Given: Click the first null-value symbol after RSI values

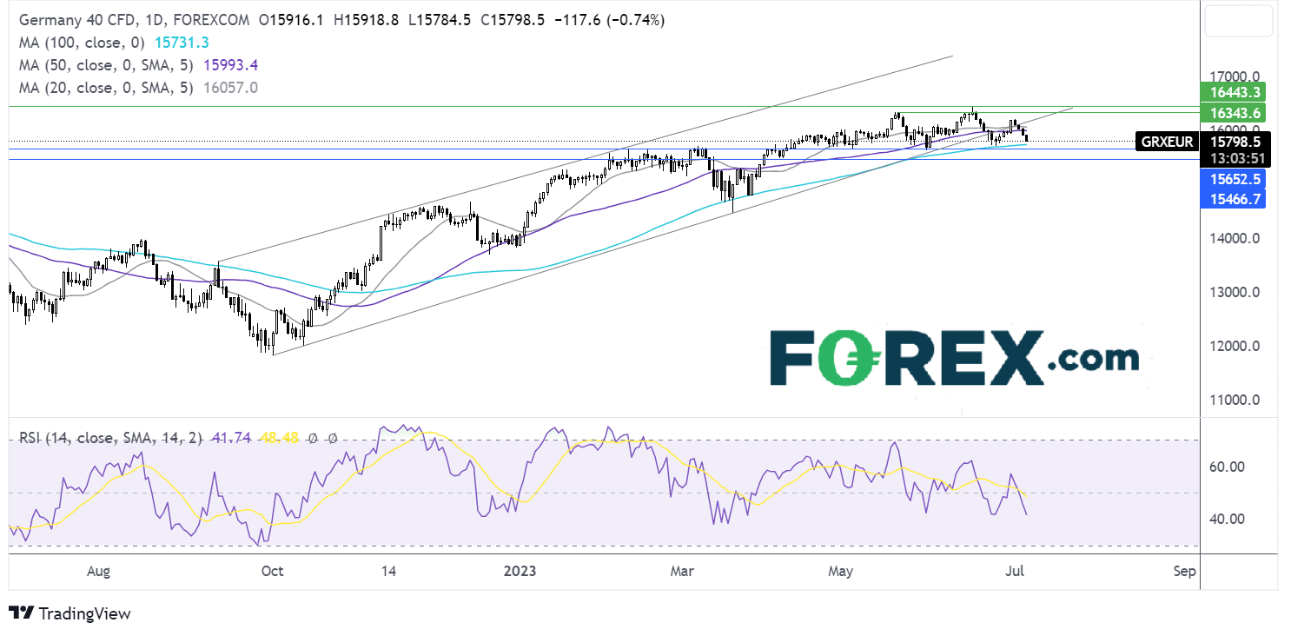Looking at the screenshot, I should (311, 440).
